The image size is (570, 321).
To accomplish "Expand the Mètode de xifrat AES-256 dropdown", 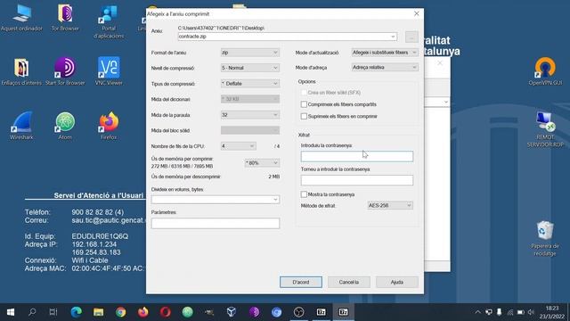I will [x=390, y=206].
